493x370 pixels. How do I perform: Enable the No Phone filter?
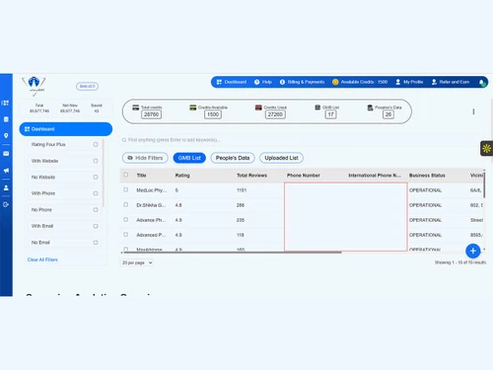tap(96, 210)
